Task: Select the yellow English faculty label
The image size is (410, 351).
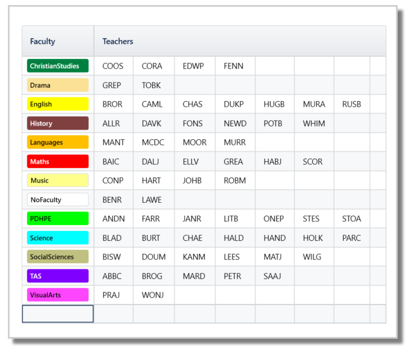Action: tap(58, 104)
